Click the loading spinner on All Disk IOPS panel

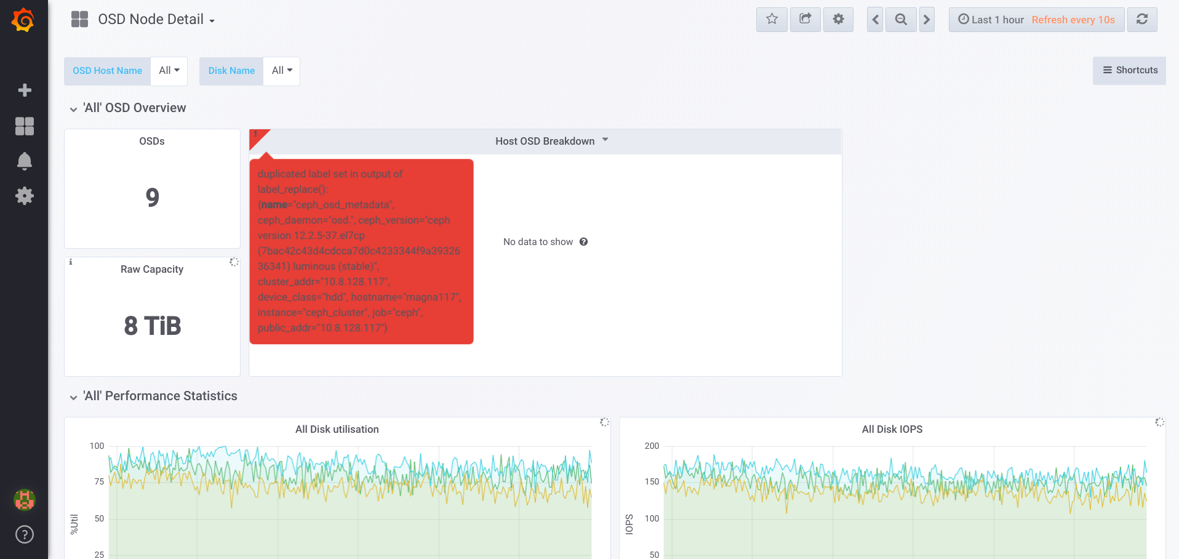(1159, 422)
